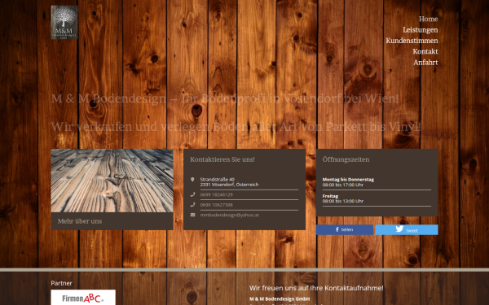Click the Montag bis Donnerstag label
489x305 pixels.
(x=348, y=180)
